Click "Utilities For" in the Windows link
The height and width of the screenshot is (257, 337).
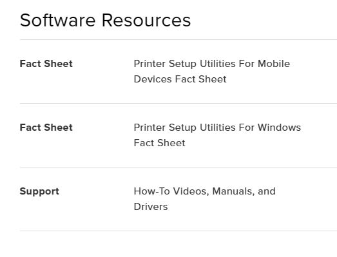[x=227, y=128]
